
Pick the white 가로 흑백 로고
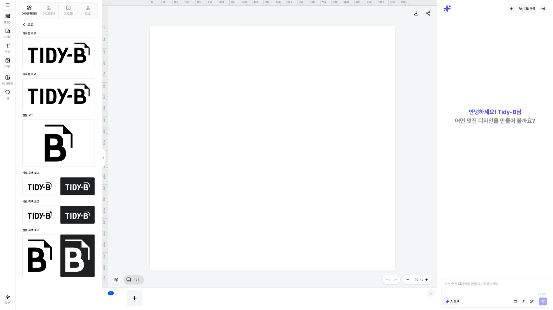click(40, 186)
